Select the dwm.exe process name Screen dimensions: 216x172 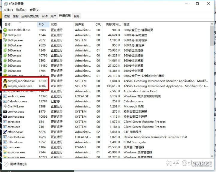13,147
